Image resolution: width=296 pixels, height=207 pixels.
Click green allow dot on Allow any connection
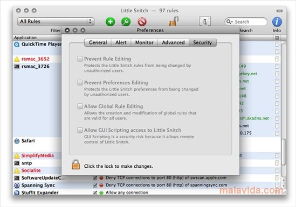(x=101, y=192)
